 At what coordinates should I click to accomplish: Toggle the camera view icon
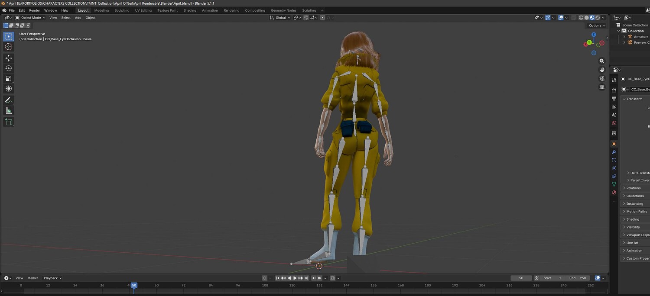pyautogui.click(x=601, y=78)
